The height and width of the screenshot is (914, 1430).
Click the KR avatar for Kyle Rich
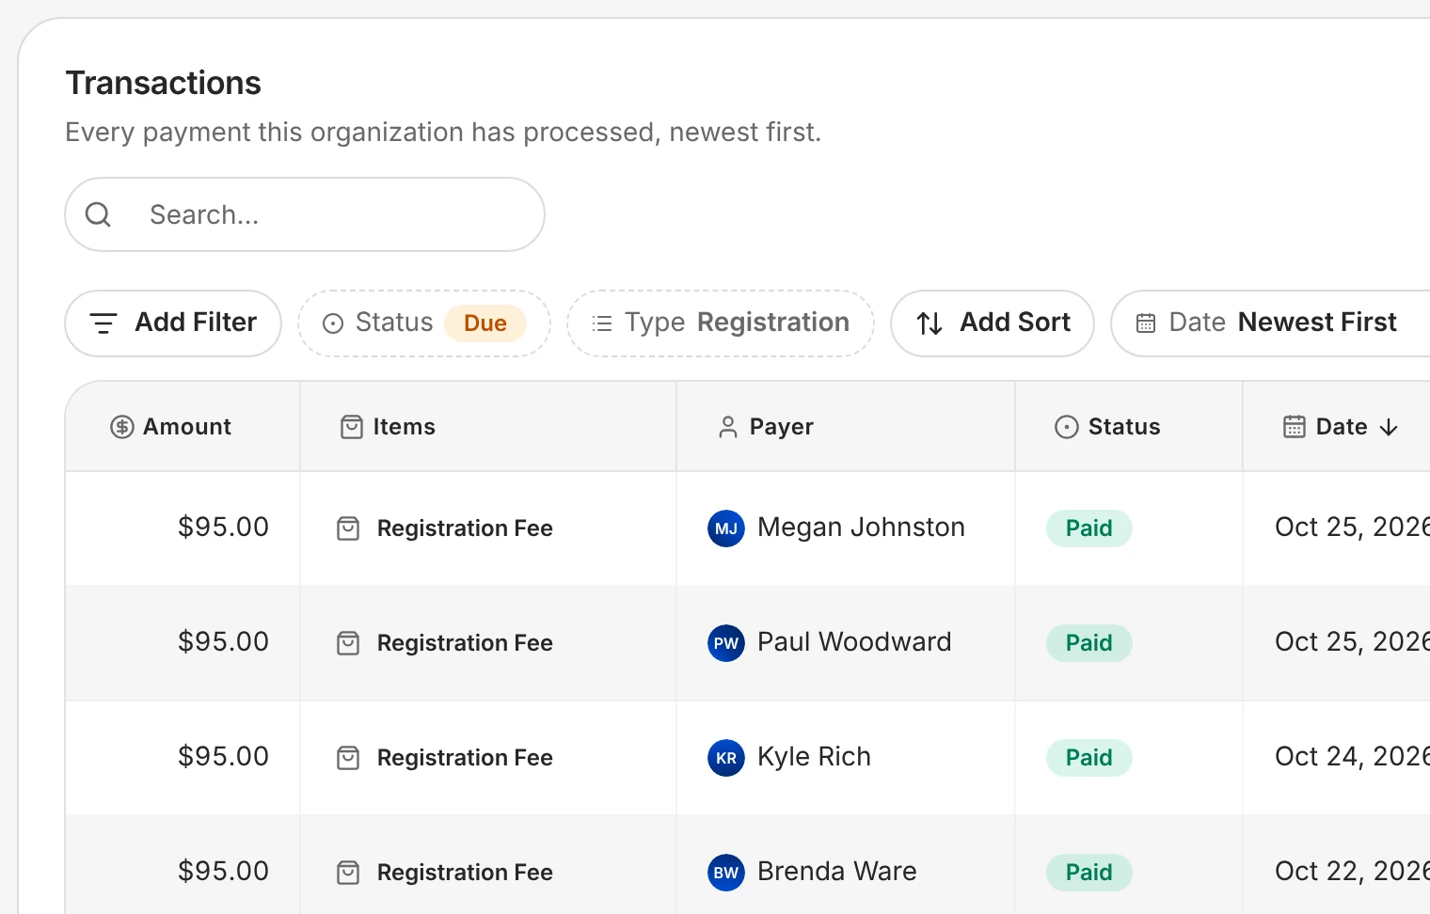click(726, 758)
